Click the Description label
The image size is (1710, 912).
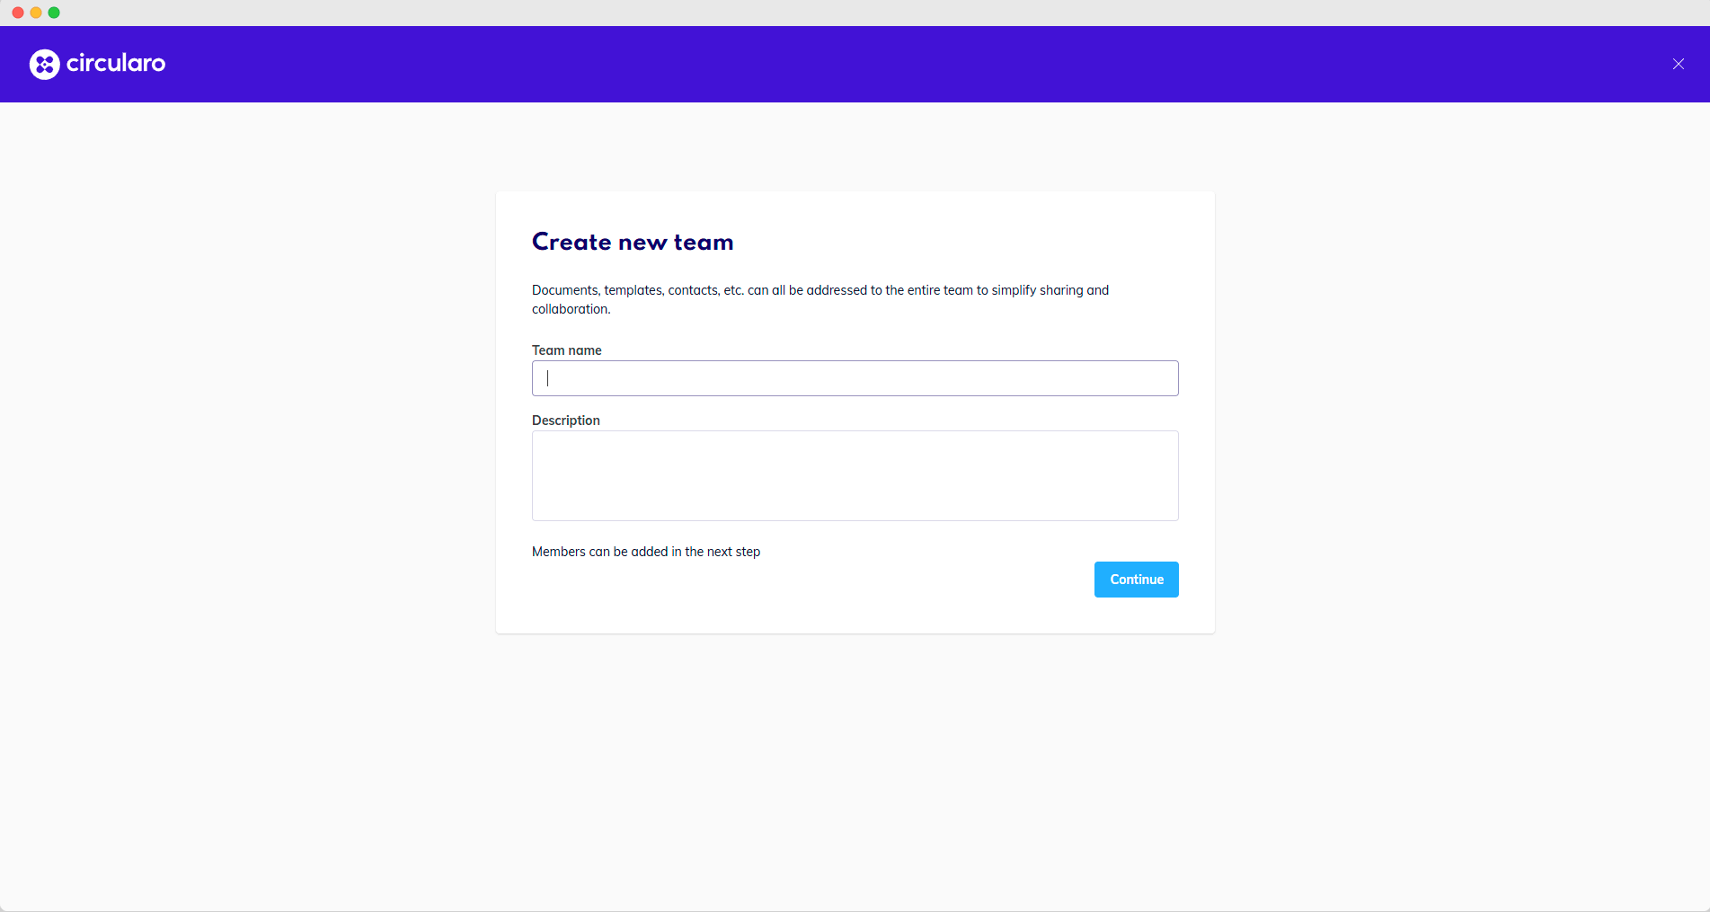(x=565, y=420)
